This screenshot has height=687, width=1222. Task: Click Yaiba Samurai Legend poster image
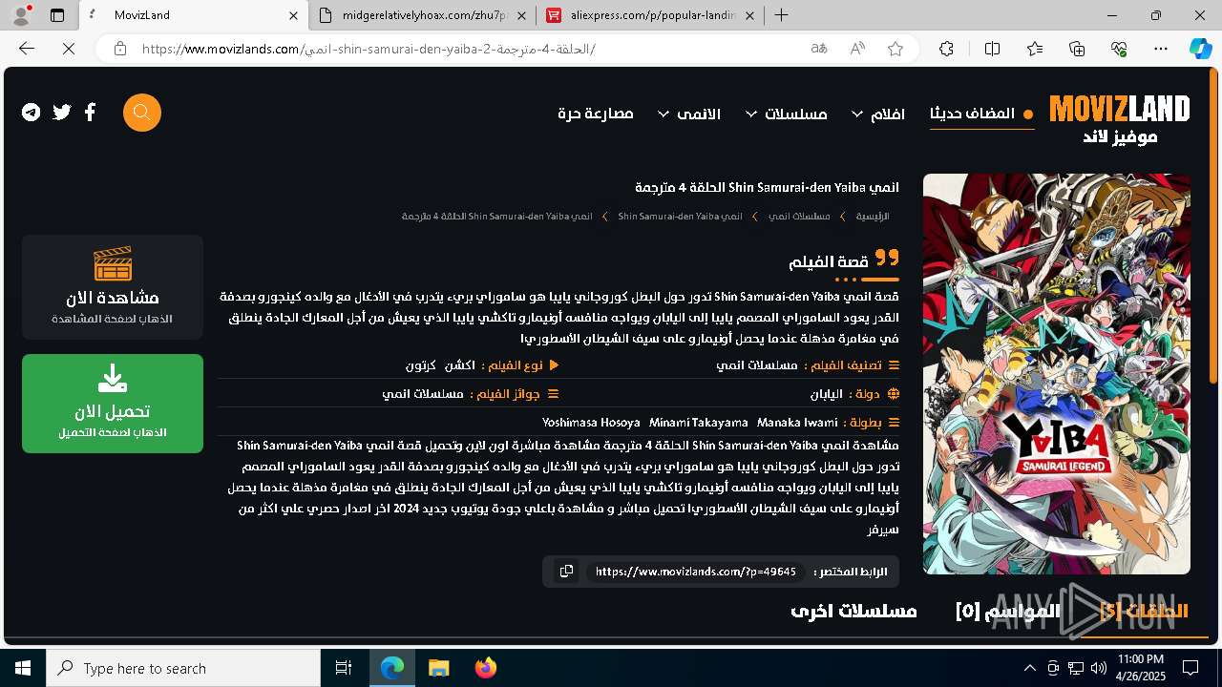[1057, 374]
